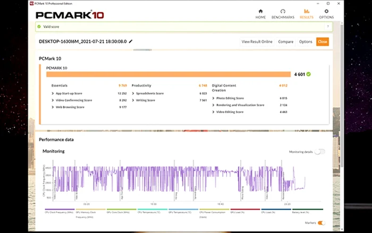Click the pencil icon to rename result
The width and height of the screenshot is (372, 233).
pos(131,41)
